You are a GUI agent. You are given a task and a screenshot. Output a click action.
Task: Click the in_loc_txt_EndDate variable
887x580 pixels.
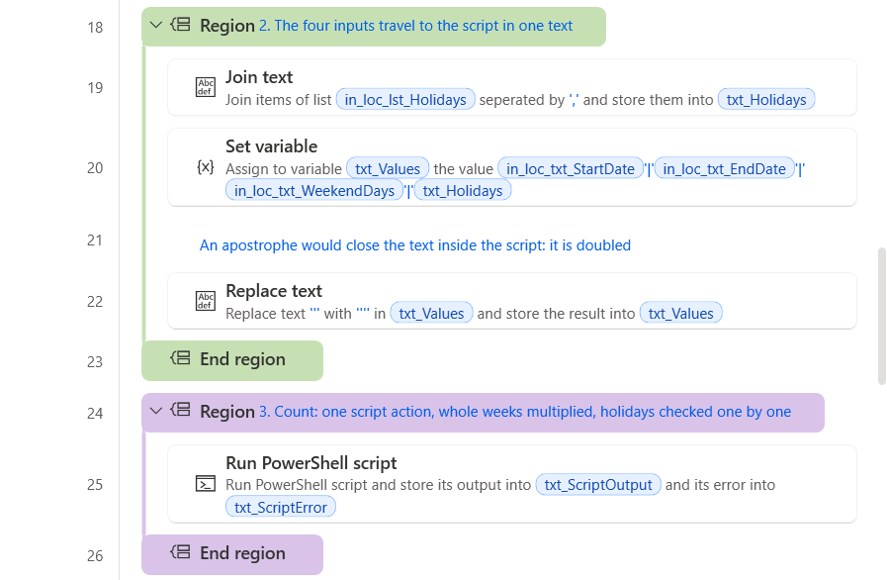point(725,169)
